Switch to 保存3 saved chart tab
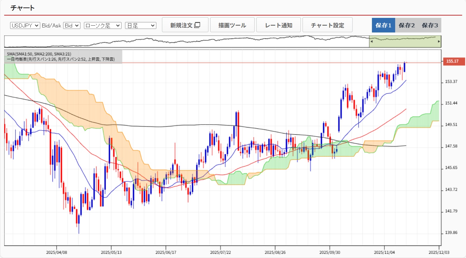Image resolution: width=466 pixels, height=258 pixels. [x=430, y=25]
